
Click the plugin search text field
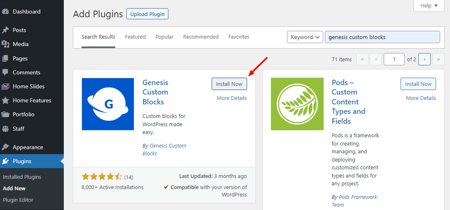tap(382, 37)
